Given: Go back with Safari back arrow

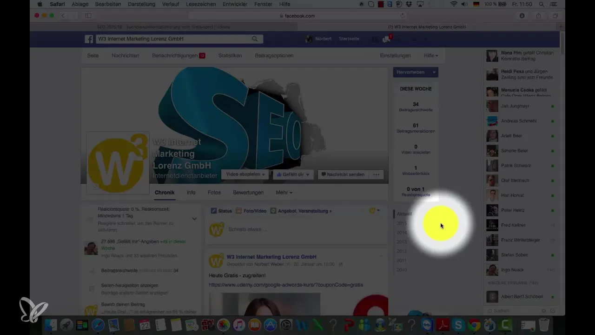Looking at the screenshot, I should pos(63,16).
